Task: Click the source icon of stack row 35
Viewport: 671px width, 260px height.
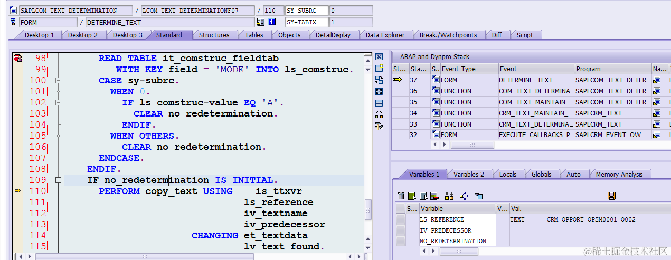Action: click(436, 102)
